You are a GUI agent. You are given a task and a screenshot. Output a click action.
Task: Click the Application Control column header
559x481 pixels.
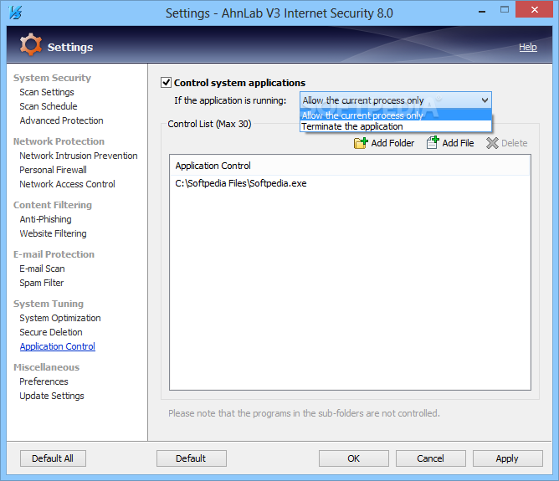(x=350, y=166)
